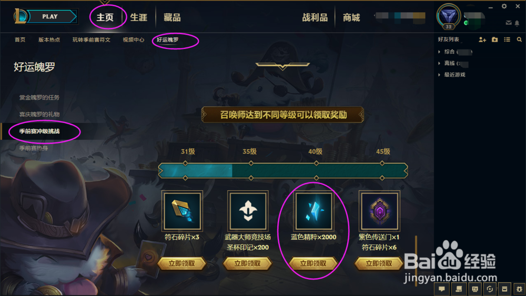Click the 紫色传送门 reward thumbnail

[x=379, y=211]
